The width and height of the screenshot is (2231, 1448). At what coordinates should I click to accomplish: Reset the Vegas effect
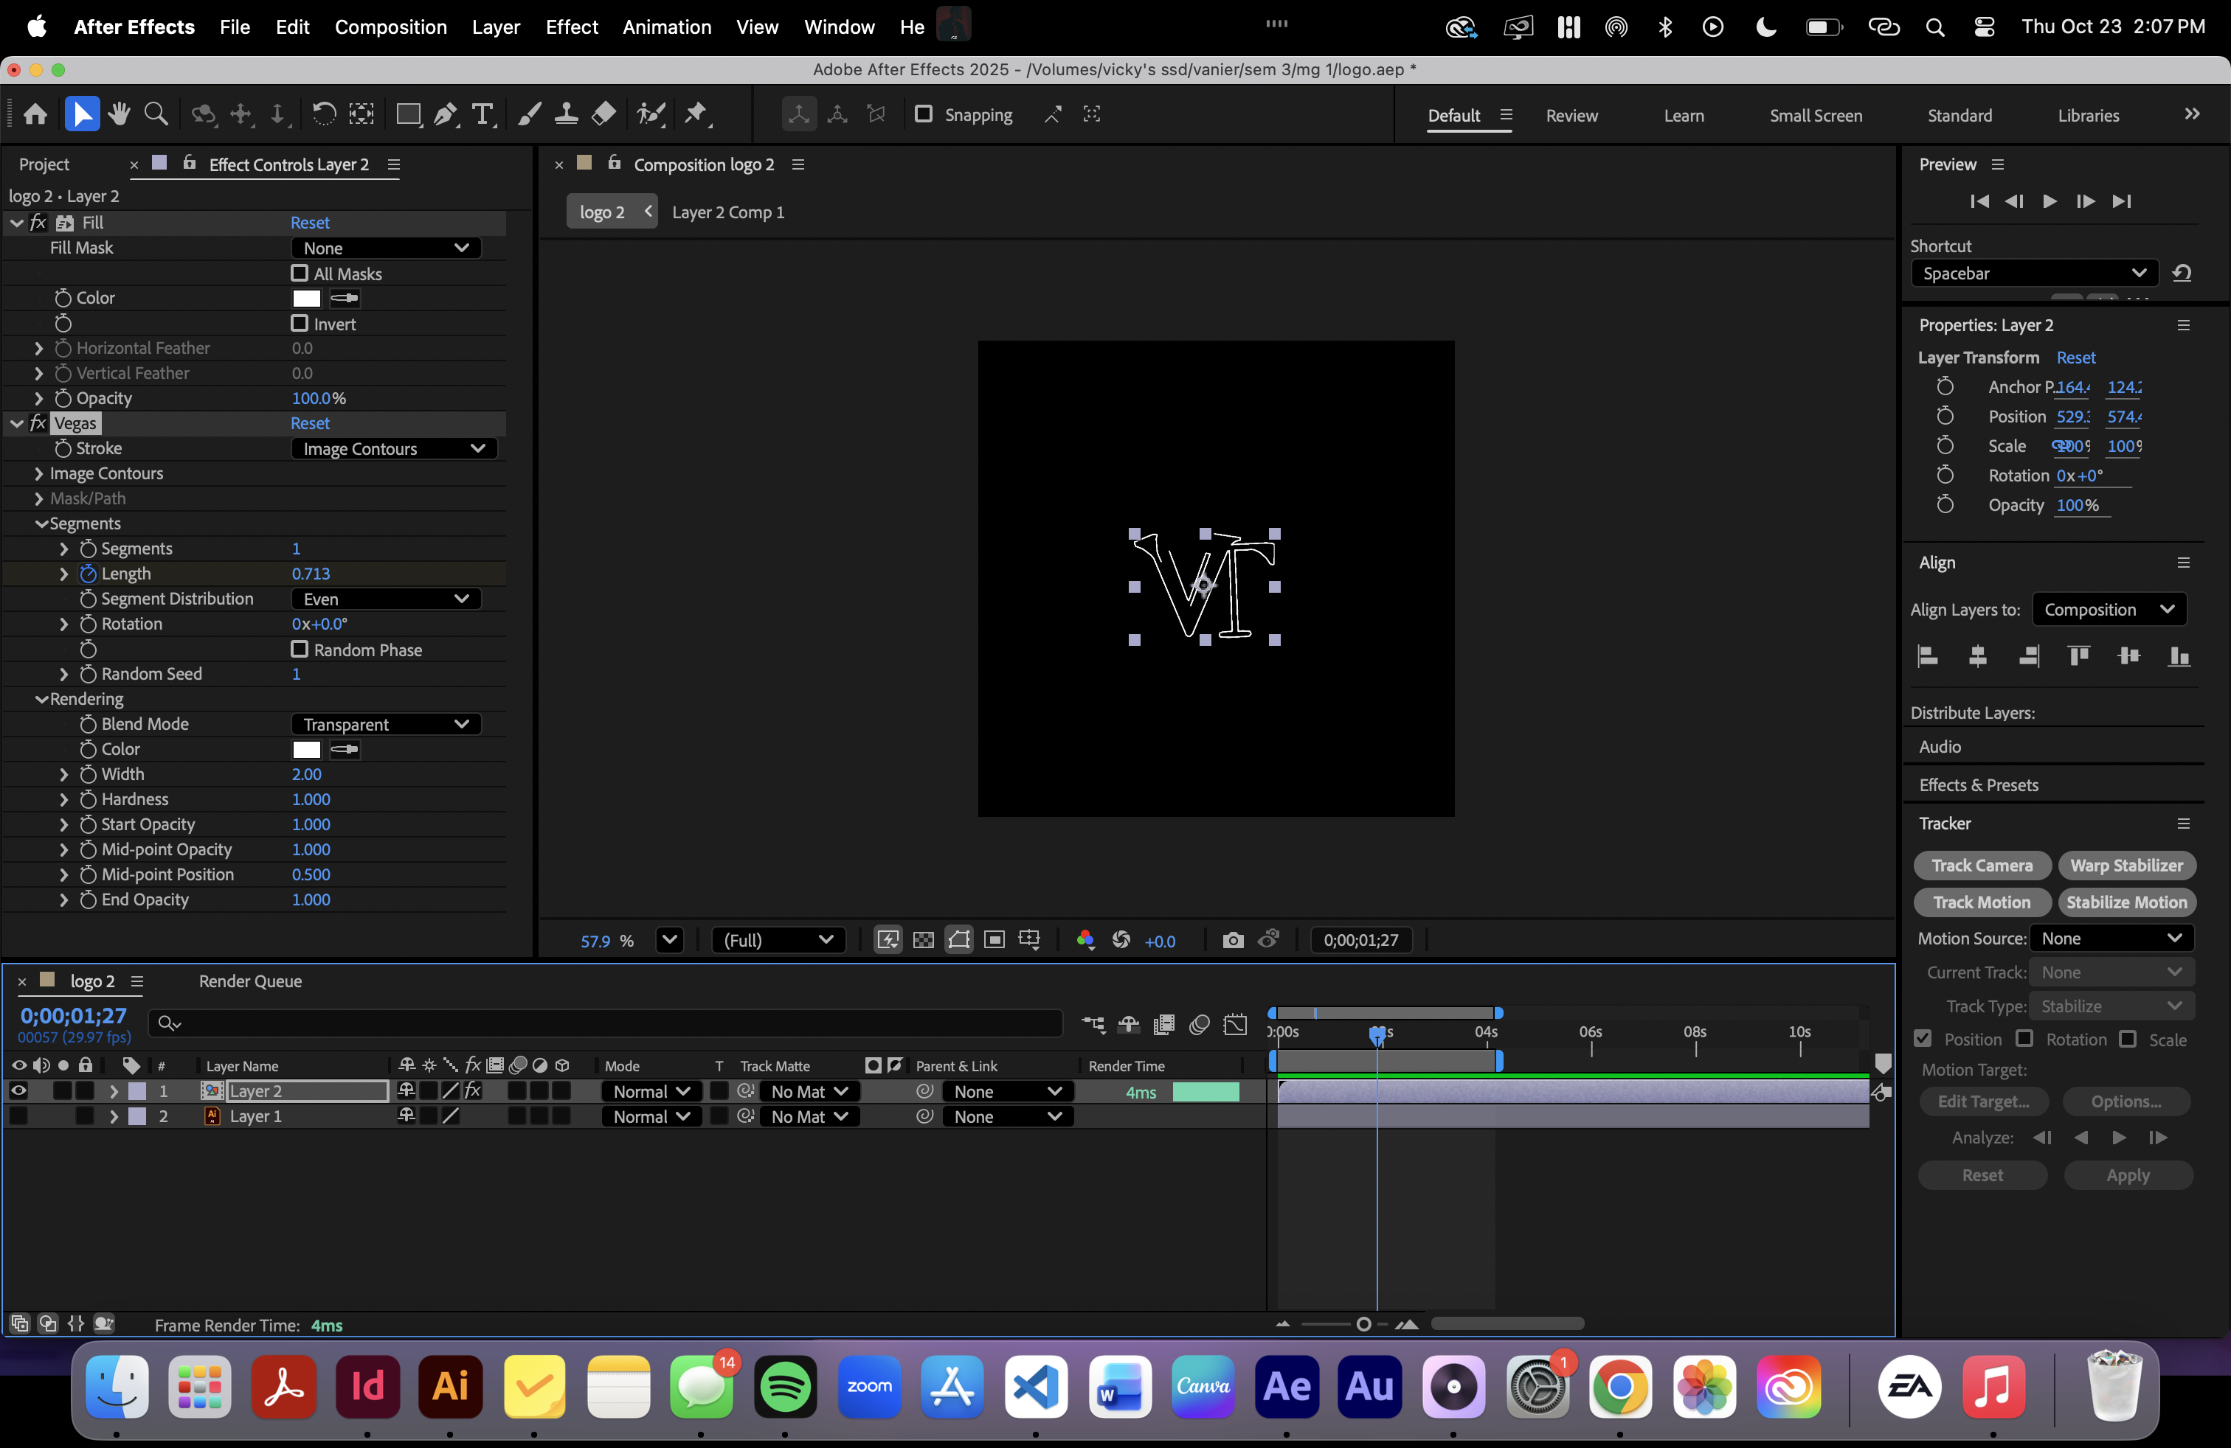pyautogui.click(x=309, y=423)
